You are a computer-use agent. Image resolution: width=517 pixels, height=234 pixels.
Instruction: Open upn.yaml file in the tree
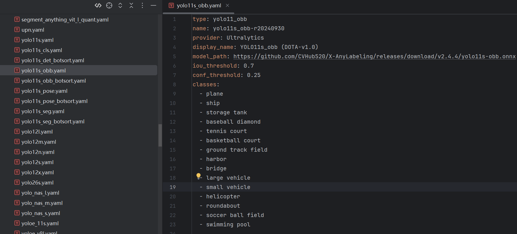tap(33, 30)
